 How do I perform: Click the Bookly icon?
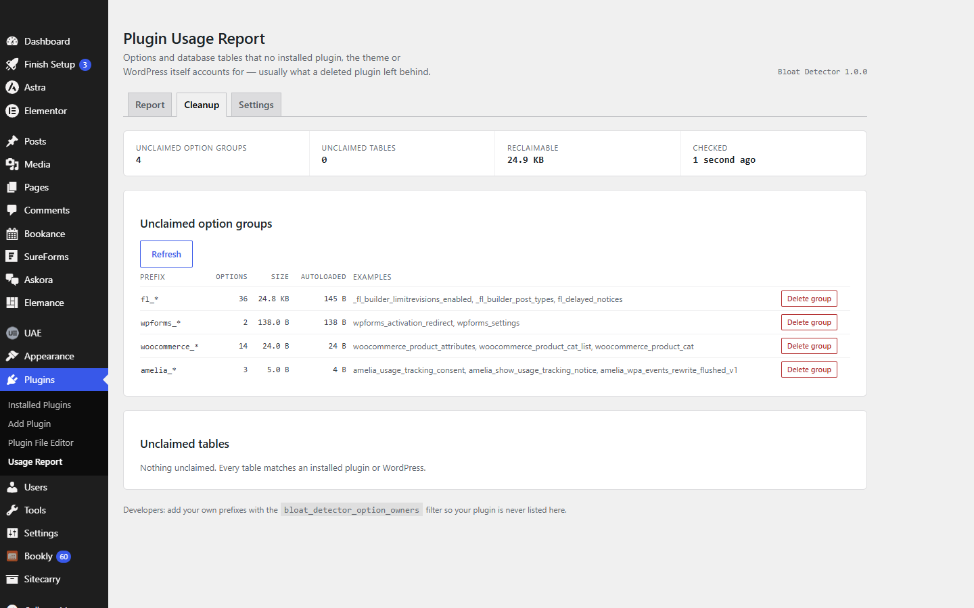point(12,556)
